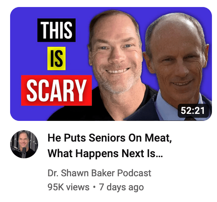Click the "95K views" count text
This screenshot has width=217, height=202.
tap(68, 187)
